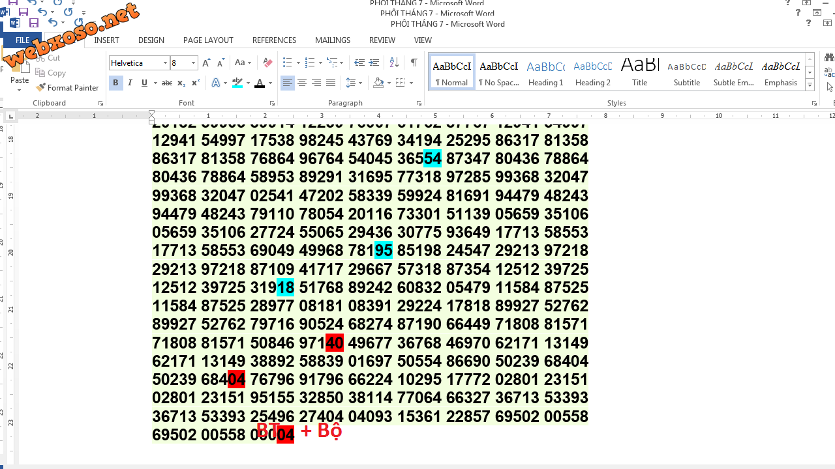Switch to the REFERENCES tab
835x469 pixels.
point(274,40)
